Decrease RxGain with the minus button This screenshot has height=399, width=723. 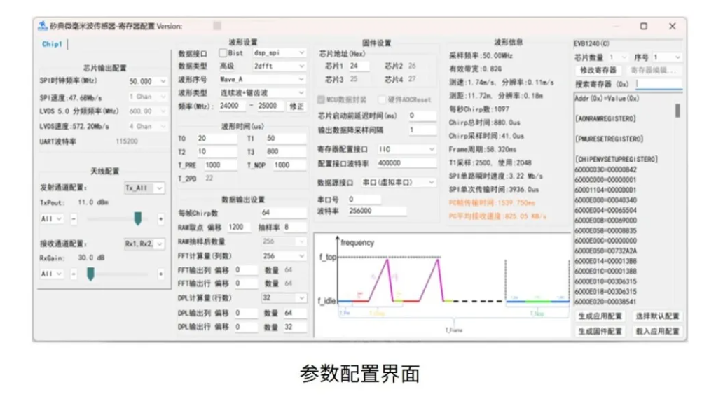(x=74, y=274)
